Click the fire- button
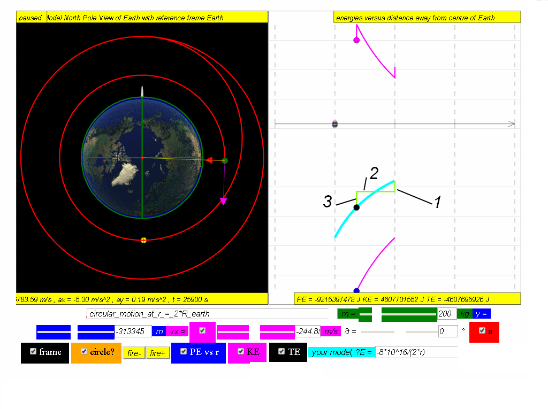Screen dimensions: 548x409 click(134, 353)
